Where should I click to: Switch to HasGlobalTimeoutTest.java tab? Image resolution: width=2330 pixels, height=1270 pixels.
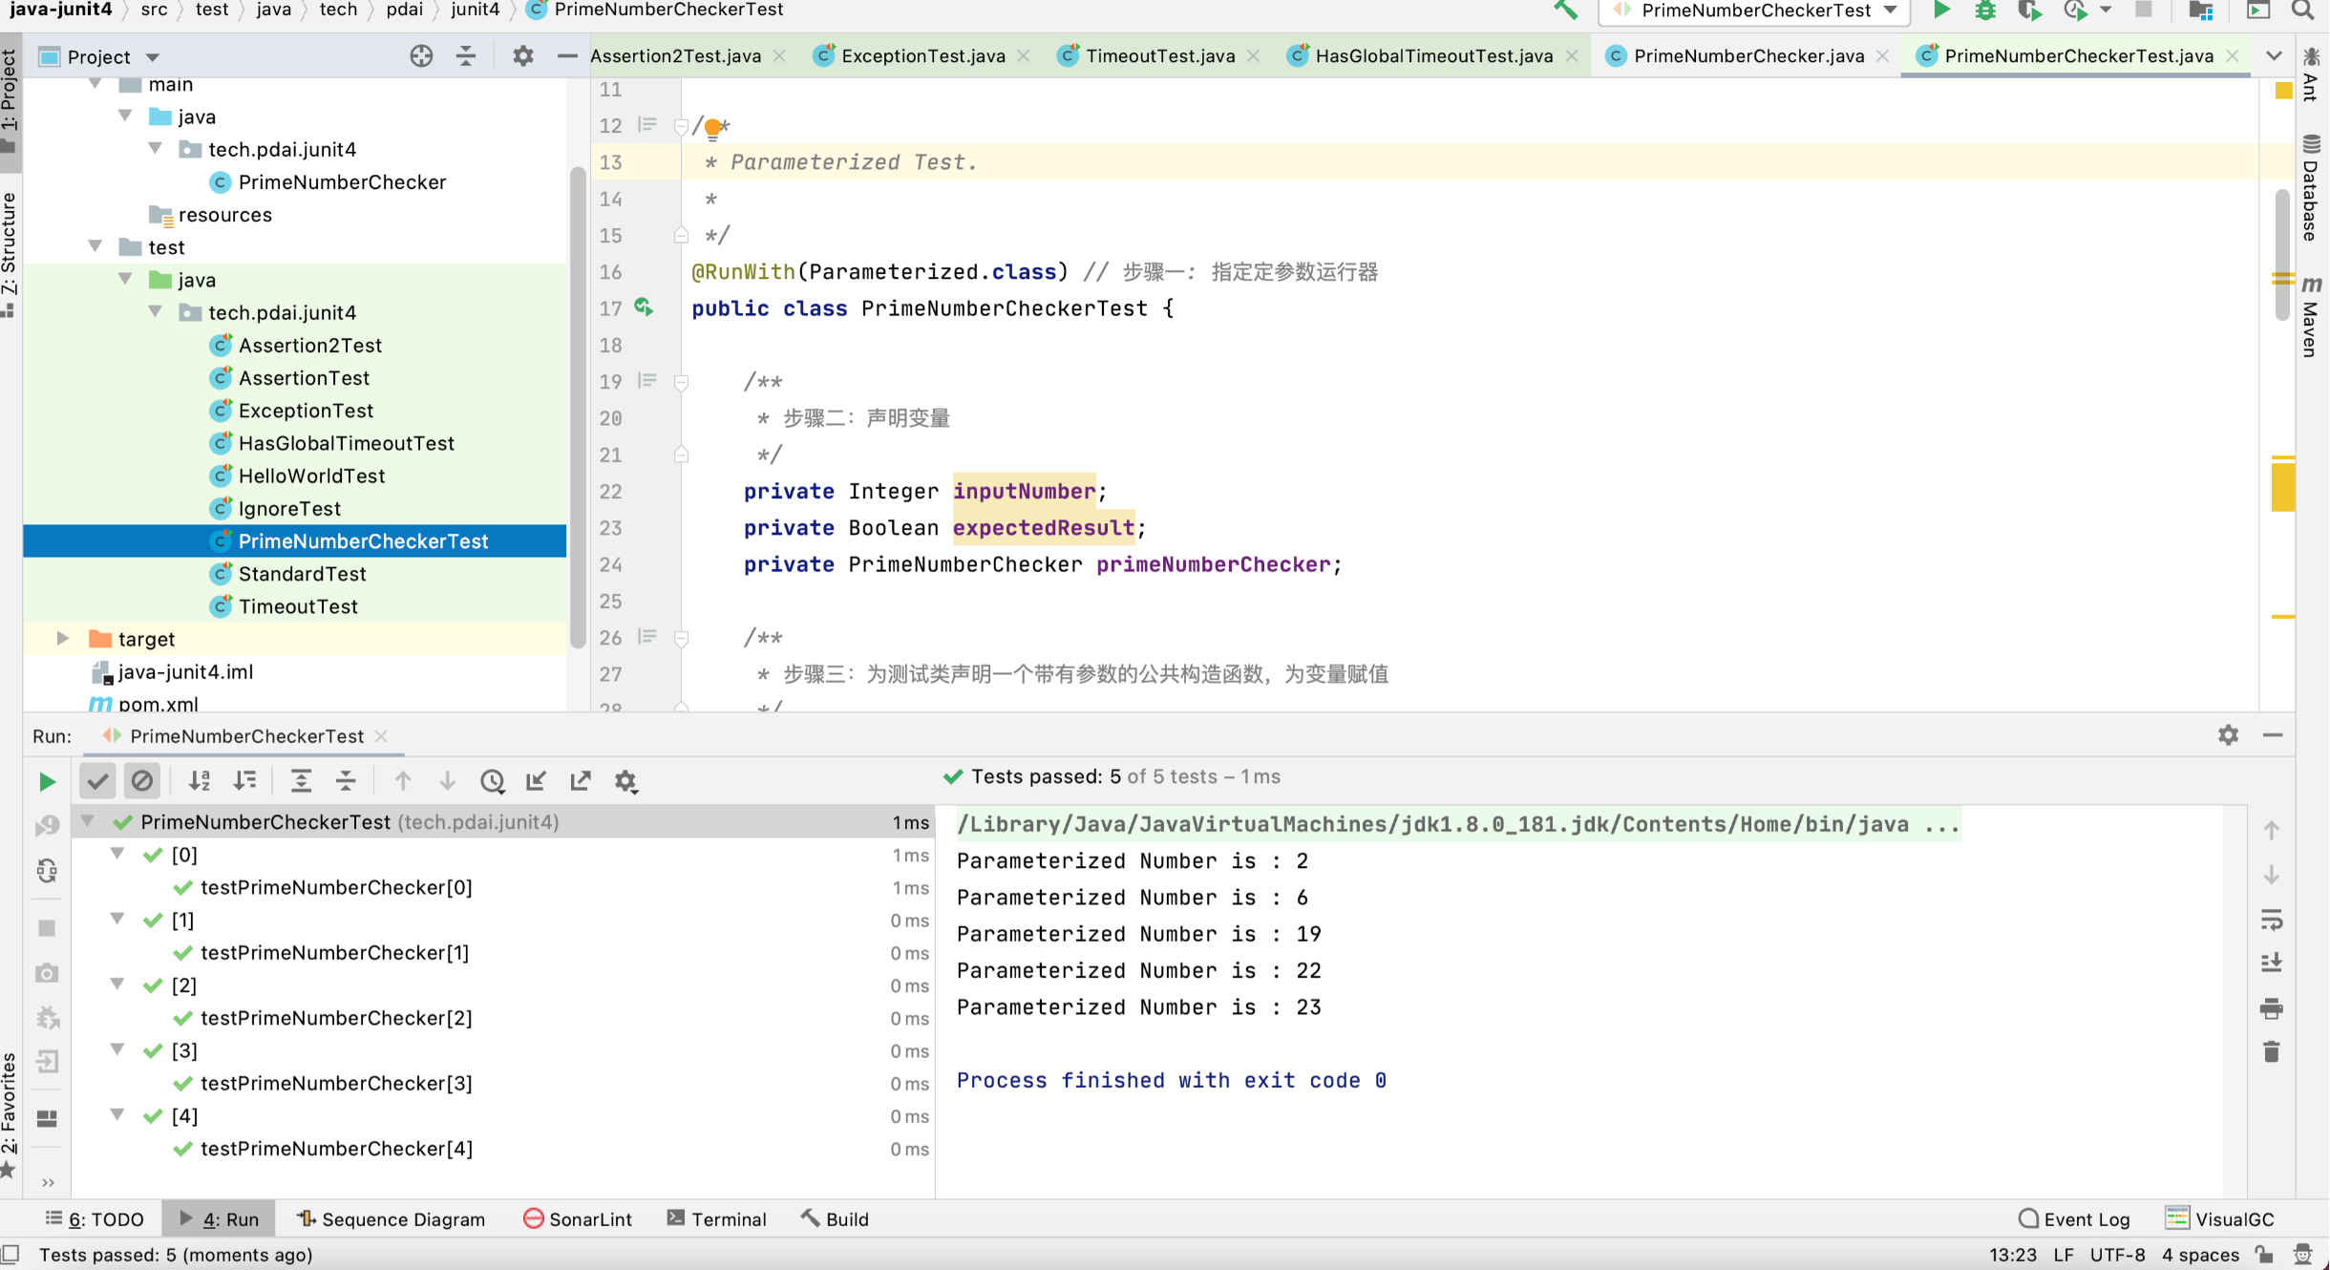[x=1433, y=56]
